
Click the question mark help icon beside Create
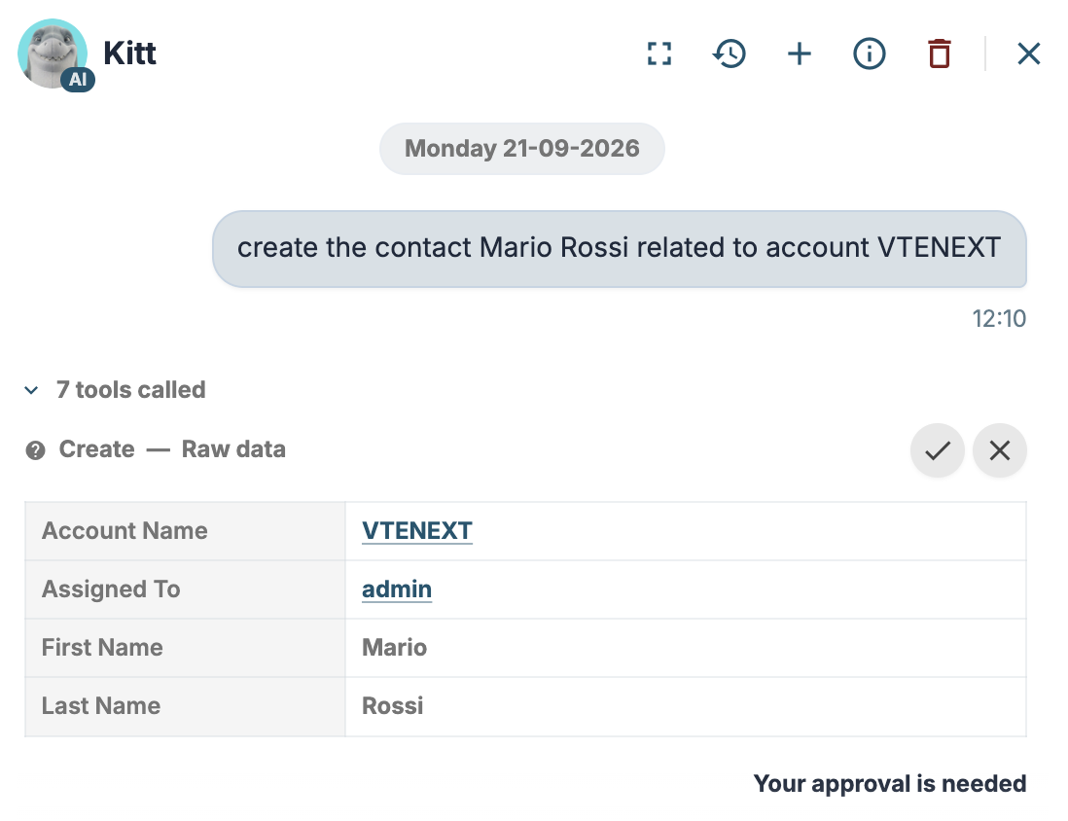(x=35, y=450)
